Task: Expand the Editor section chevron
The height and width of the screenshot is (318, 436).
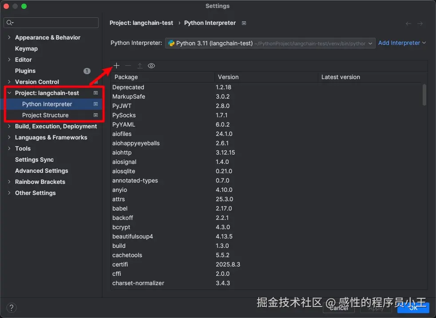Action: [9, 60]
